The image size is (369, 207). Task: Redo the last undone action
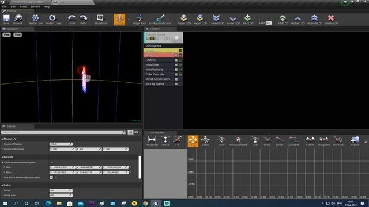pos(84,19)
